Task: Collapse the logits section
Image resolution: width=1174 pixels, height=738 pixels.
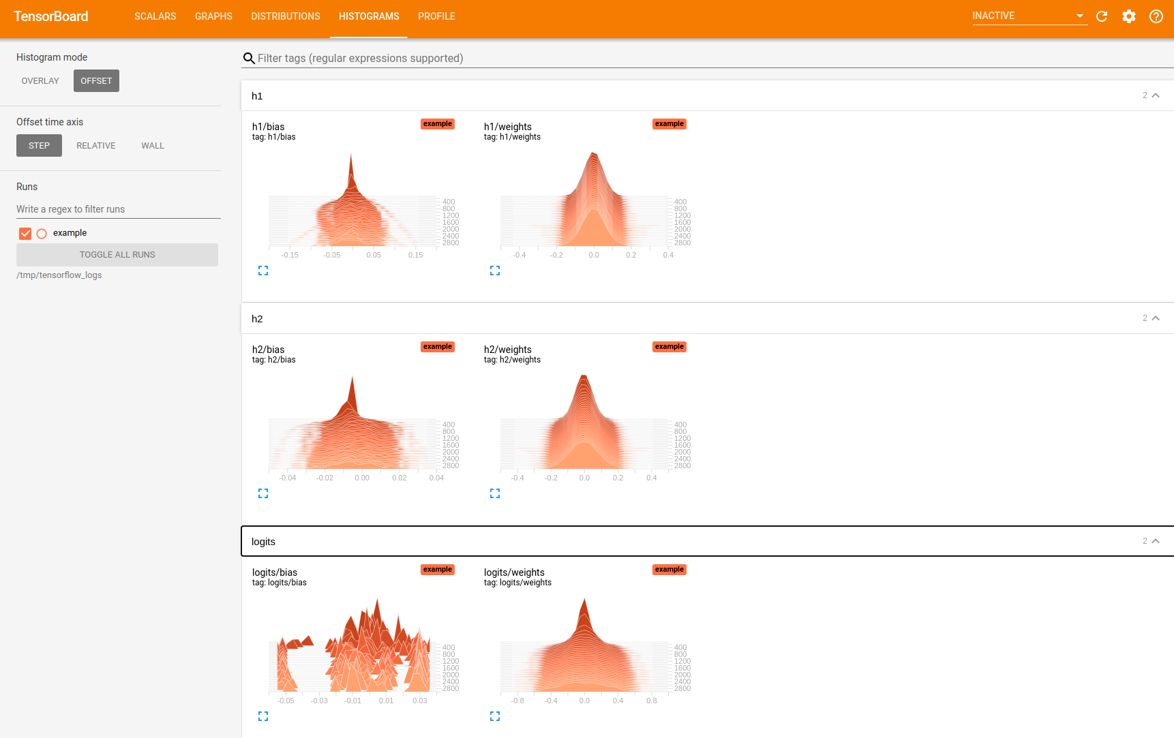Action: 1156,541
